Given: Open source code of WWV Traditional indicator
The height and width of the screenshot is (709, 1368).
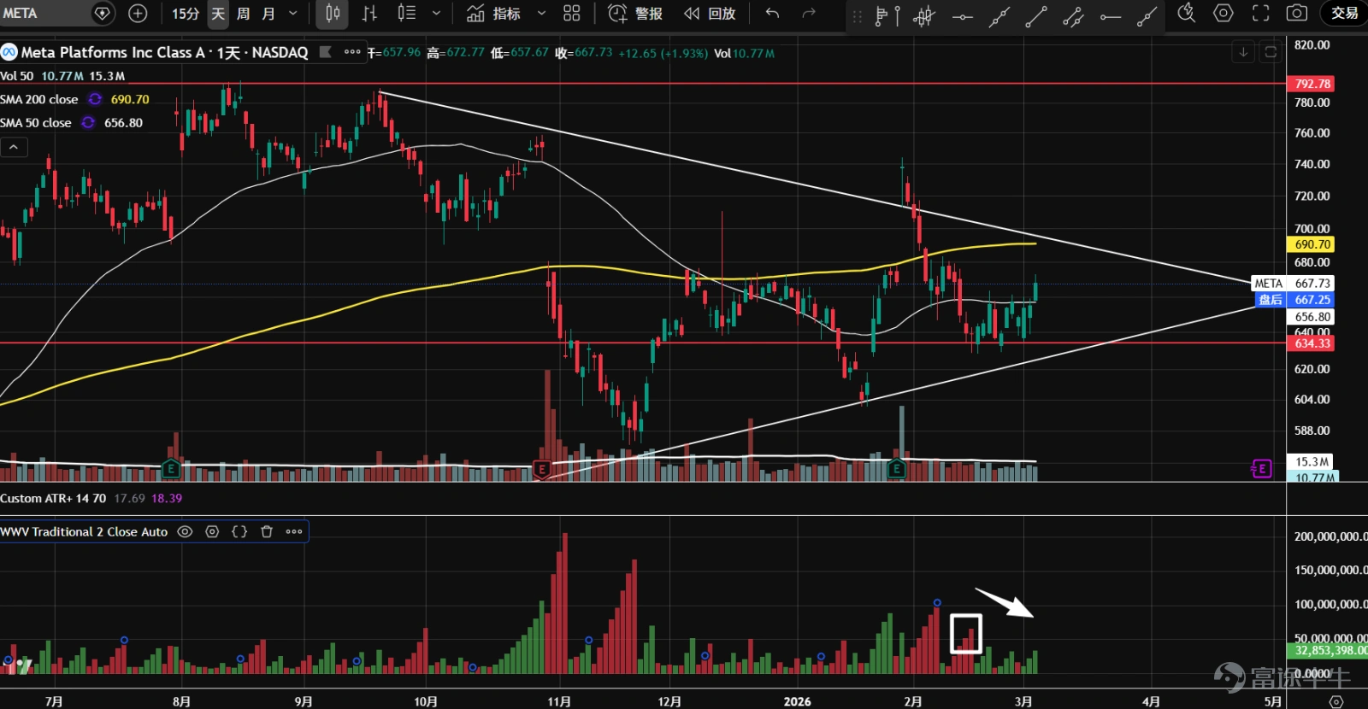Looking at the screenshot, I should pos(239,531).
